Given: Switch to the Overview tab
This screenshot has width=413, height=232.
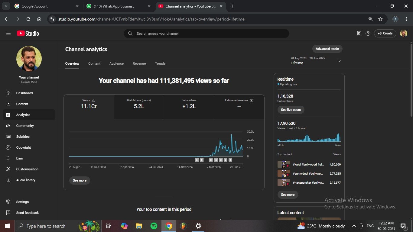Looking at the screenshot, I should pos(72,63).
